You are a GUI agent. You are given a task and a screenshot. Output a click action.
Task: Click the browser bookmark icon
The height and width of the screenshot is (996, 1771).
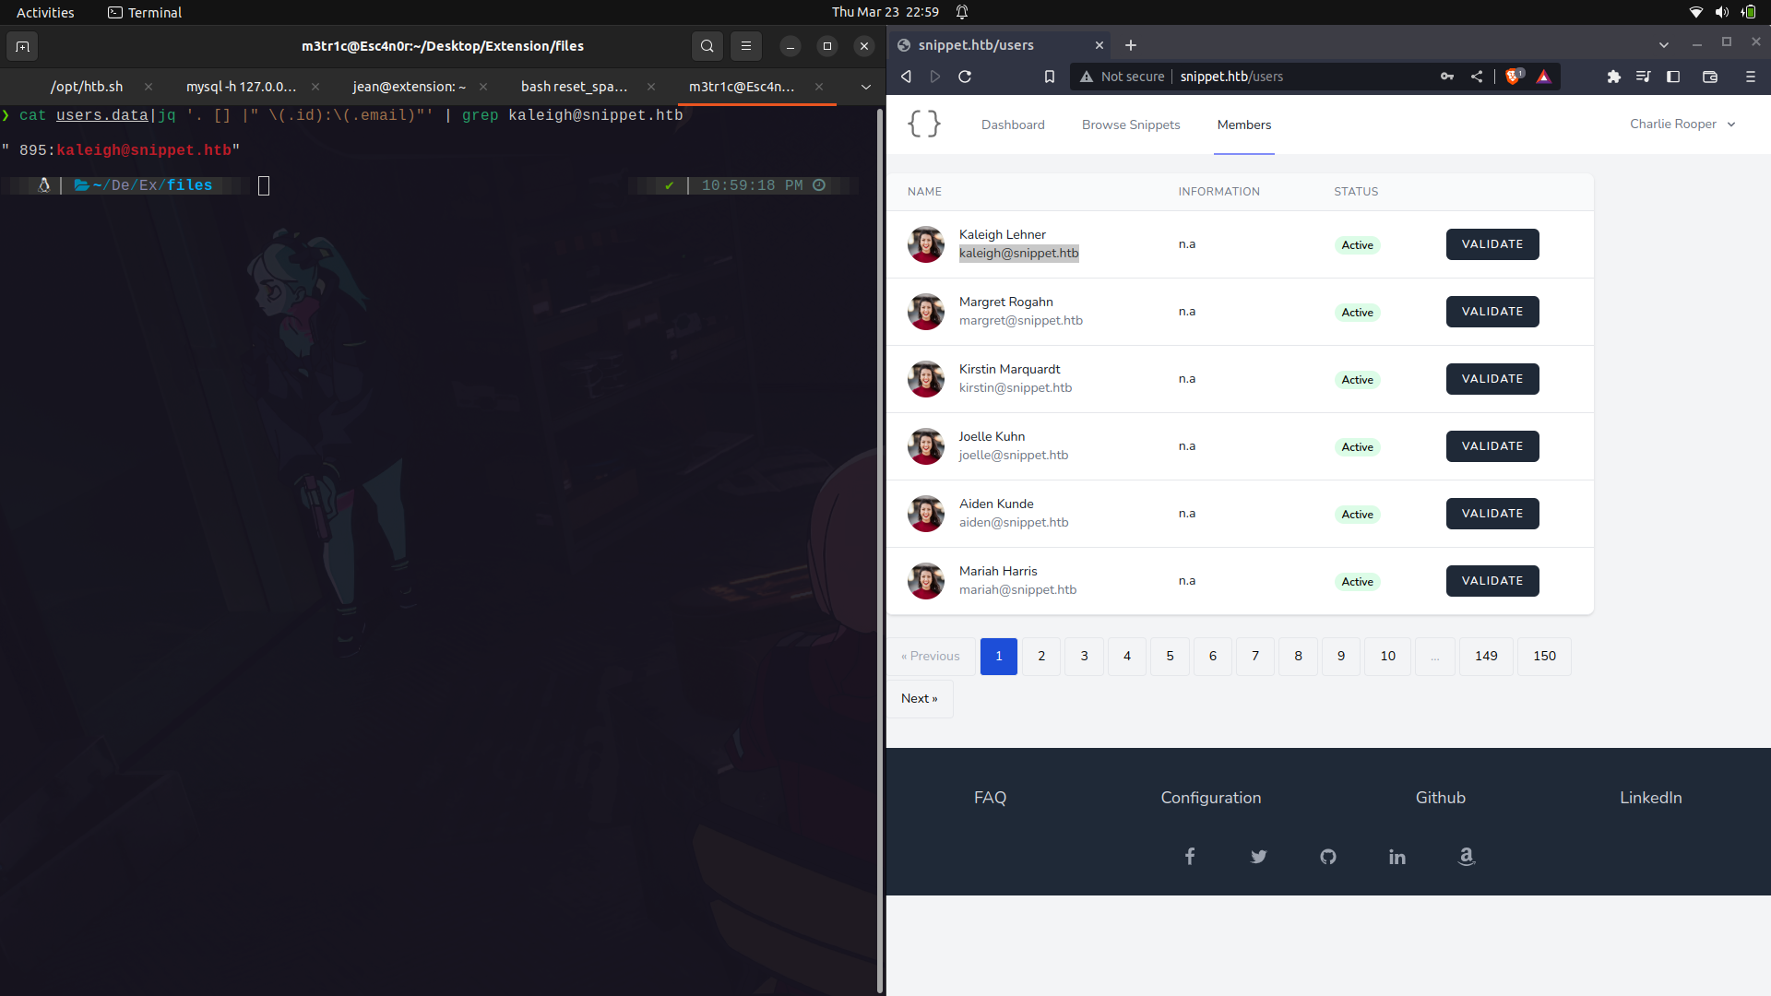(x=1049, y=77)
